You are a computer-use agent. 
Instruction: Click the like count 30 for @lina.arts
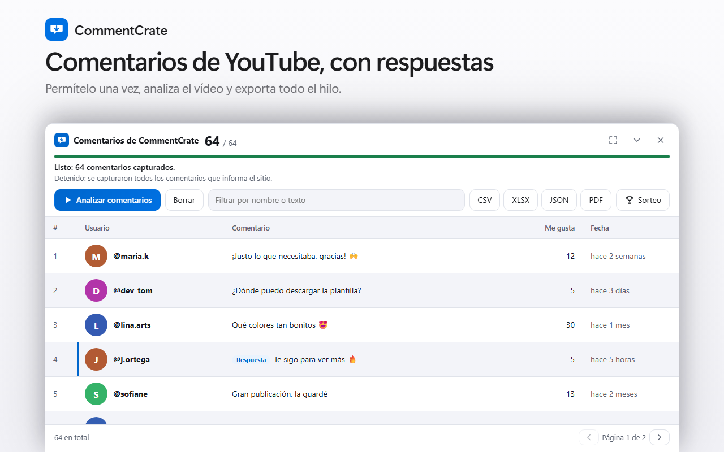click(x=570, y=325)
